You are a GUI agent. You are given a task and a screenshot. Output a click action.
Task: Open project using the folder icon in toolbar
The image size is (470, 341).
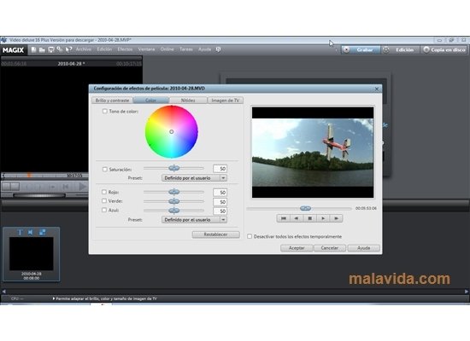coord(42,49)
